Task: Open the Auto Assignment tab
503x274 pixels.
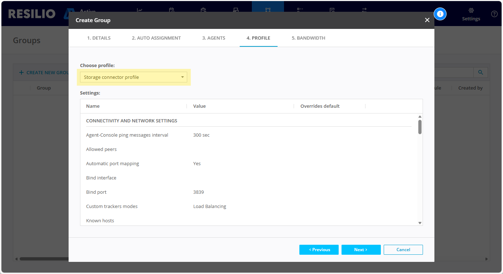Action: [x=156, y=38]
